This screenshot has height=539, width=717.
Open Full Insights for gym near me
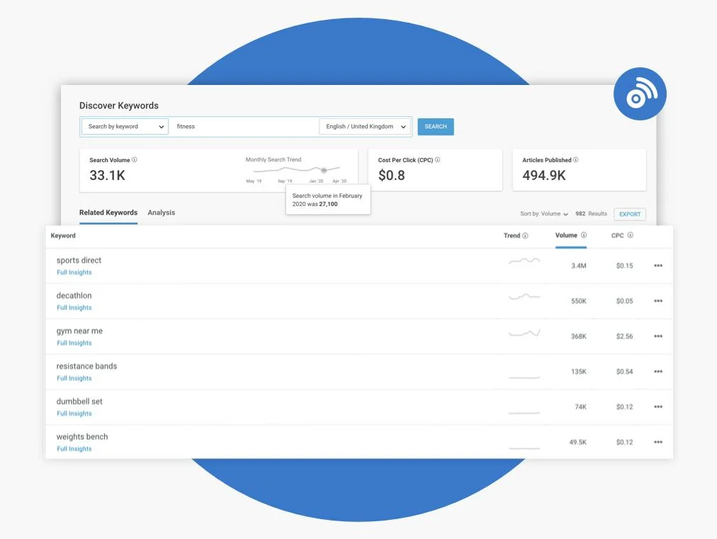coord(74,343)
